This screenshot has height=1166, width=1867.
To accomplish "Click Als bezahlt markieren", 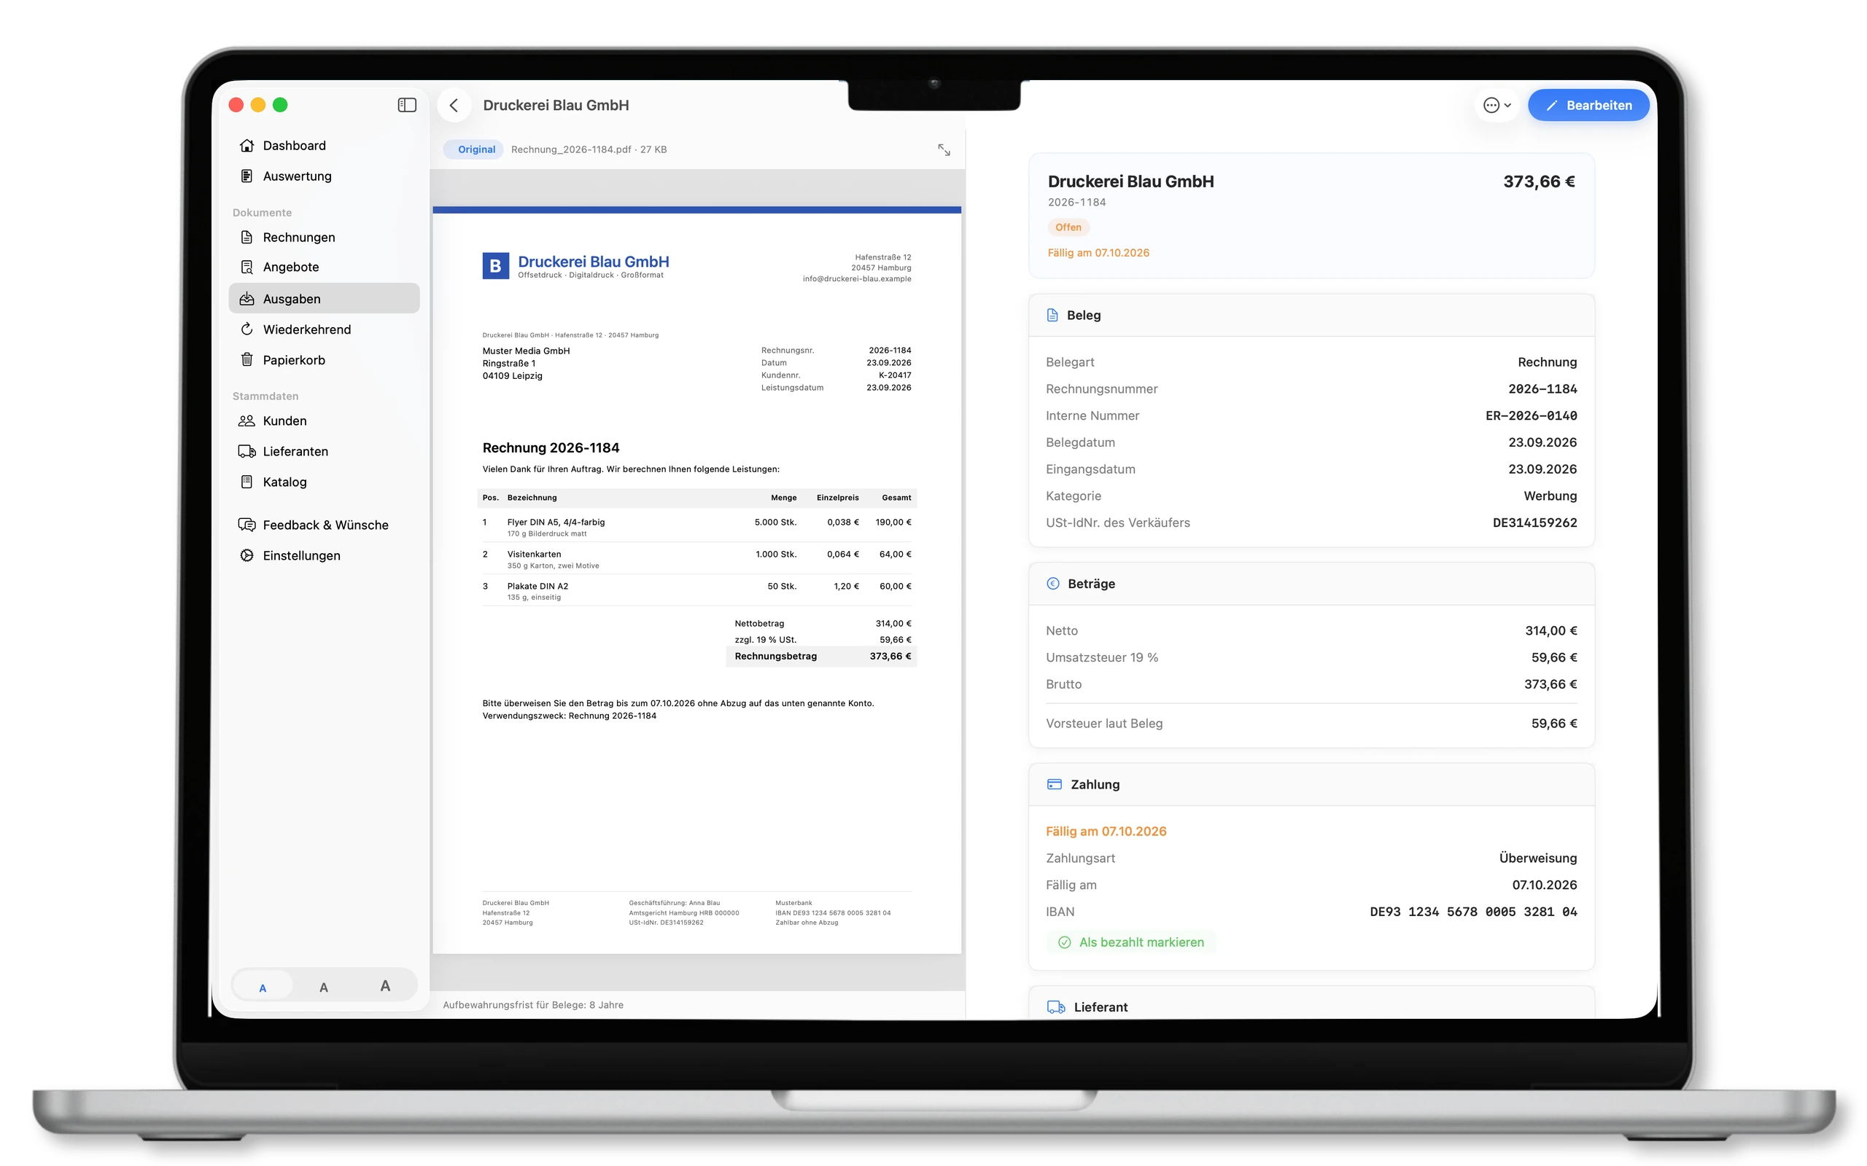I will [1131, 942].
